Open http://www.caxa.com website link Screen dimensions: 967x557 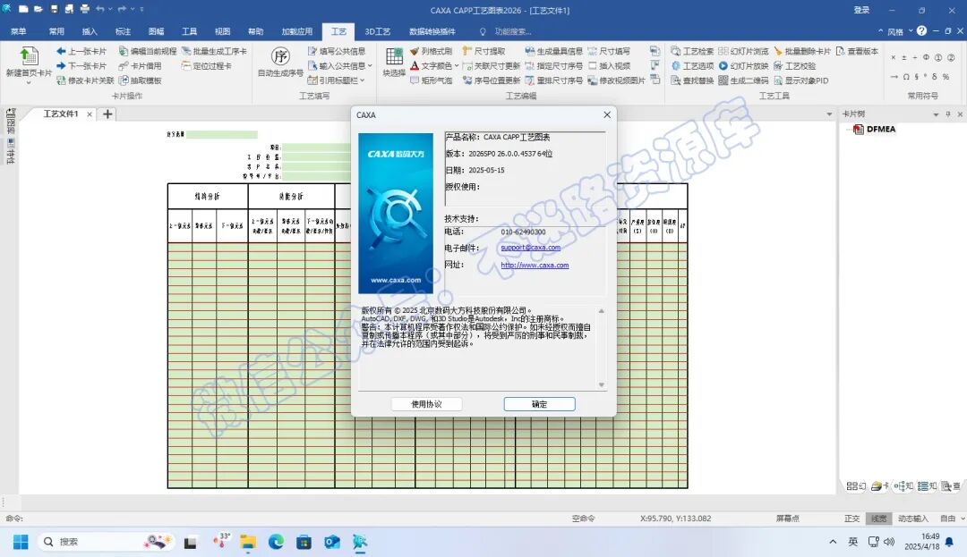[x=535, y=266]
